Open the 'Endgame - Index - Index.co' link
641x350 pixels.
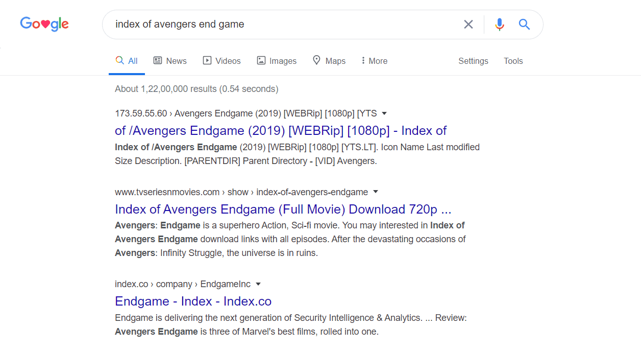pos(193,301)
